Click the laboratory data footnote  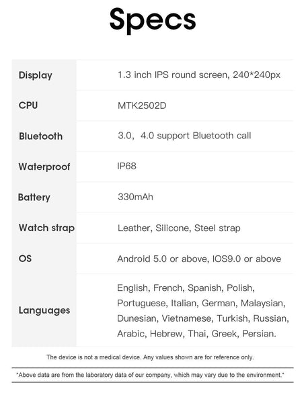[x=150, y=375]
